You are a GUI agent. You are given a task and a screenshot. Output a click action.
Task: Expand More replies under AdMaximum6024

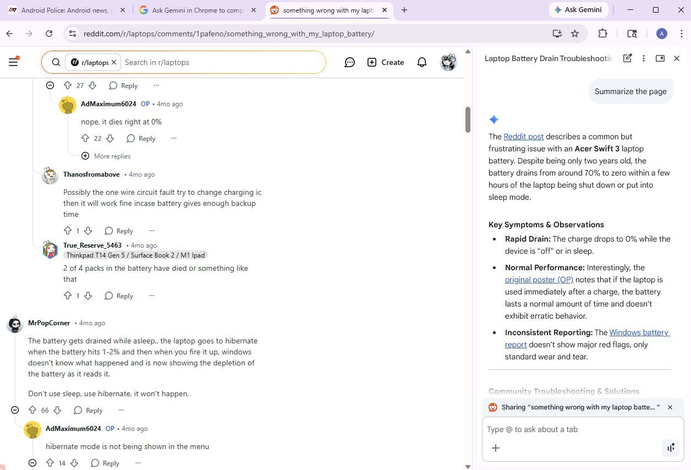pos(106,156)
